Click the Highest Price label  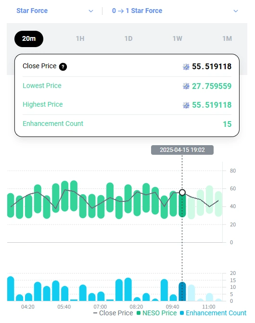coord(43,104)
